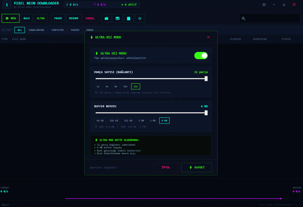Screen dimensions: 303x207
Task: Click the NEW download button
Action: tap(11, 18)
